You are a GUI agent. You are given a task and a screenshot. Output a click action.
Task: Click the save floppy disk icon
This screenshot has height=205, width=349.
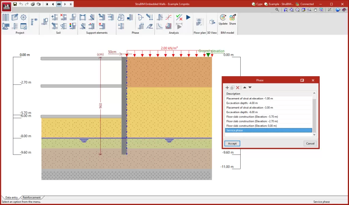[x=15, y=4]
